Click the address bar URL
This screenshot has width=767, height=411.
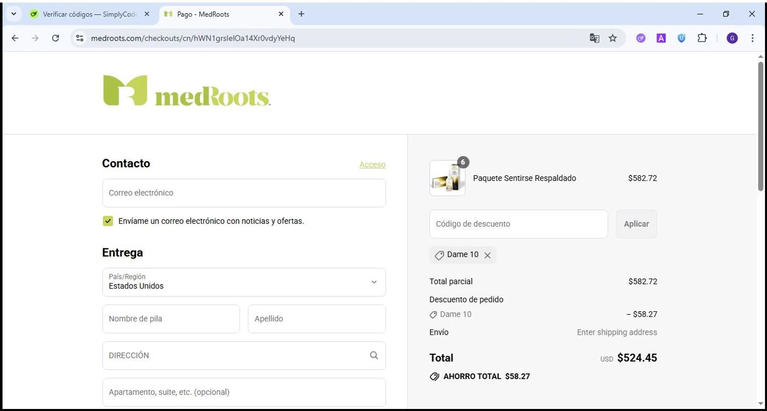pyautogui.click(x=193, y=38)
